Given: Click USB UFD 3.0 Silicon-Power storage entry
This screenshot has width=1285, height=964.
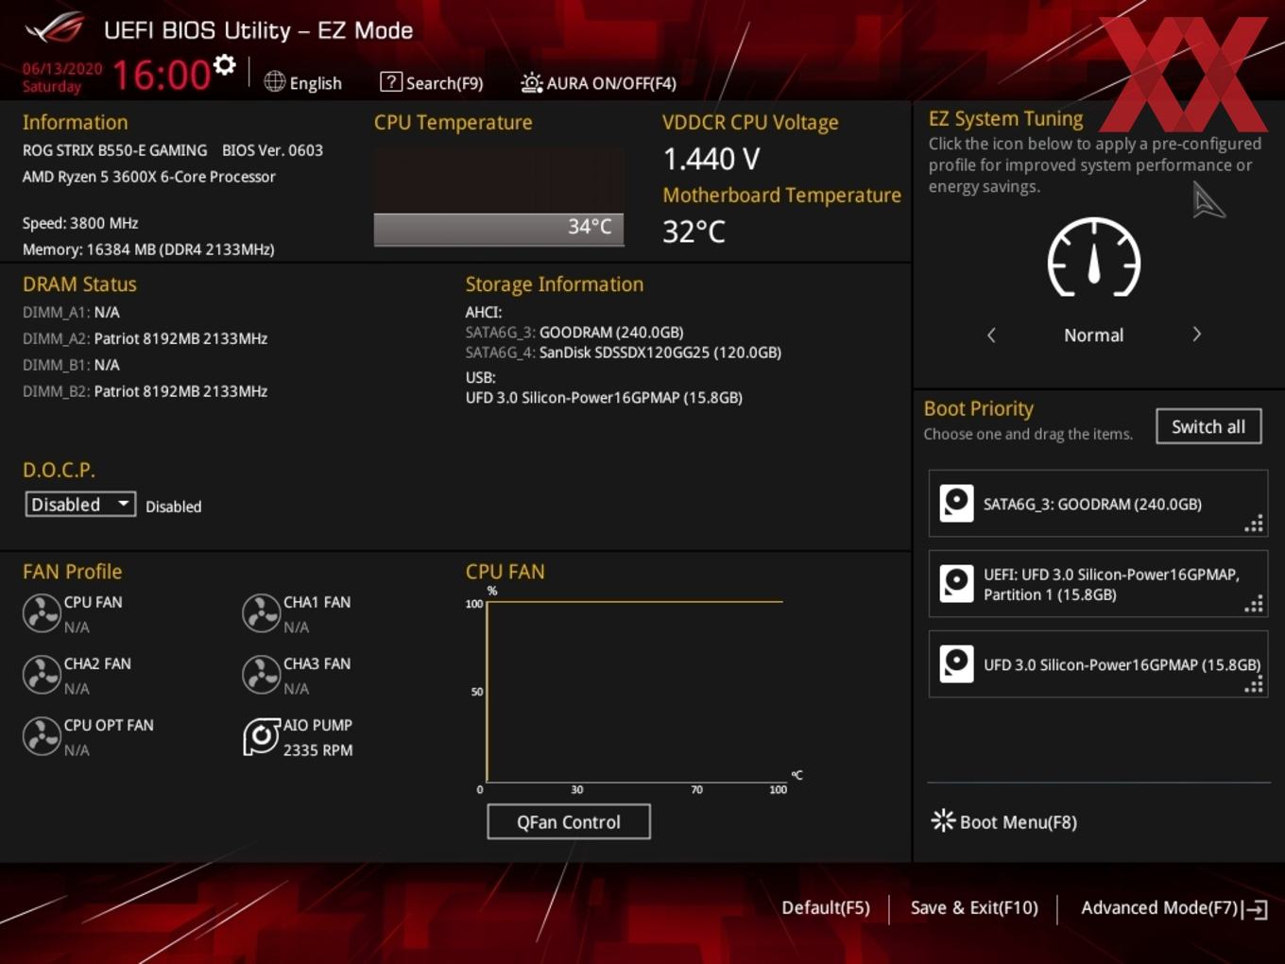Looking at the screenshot, I should point(604,398).
